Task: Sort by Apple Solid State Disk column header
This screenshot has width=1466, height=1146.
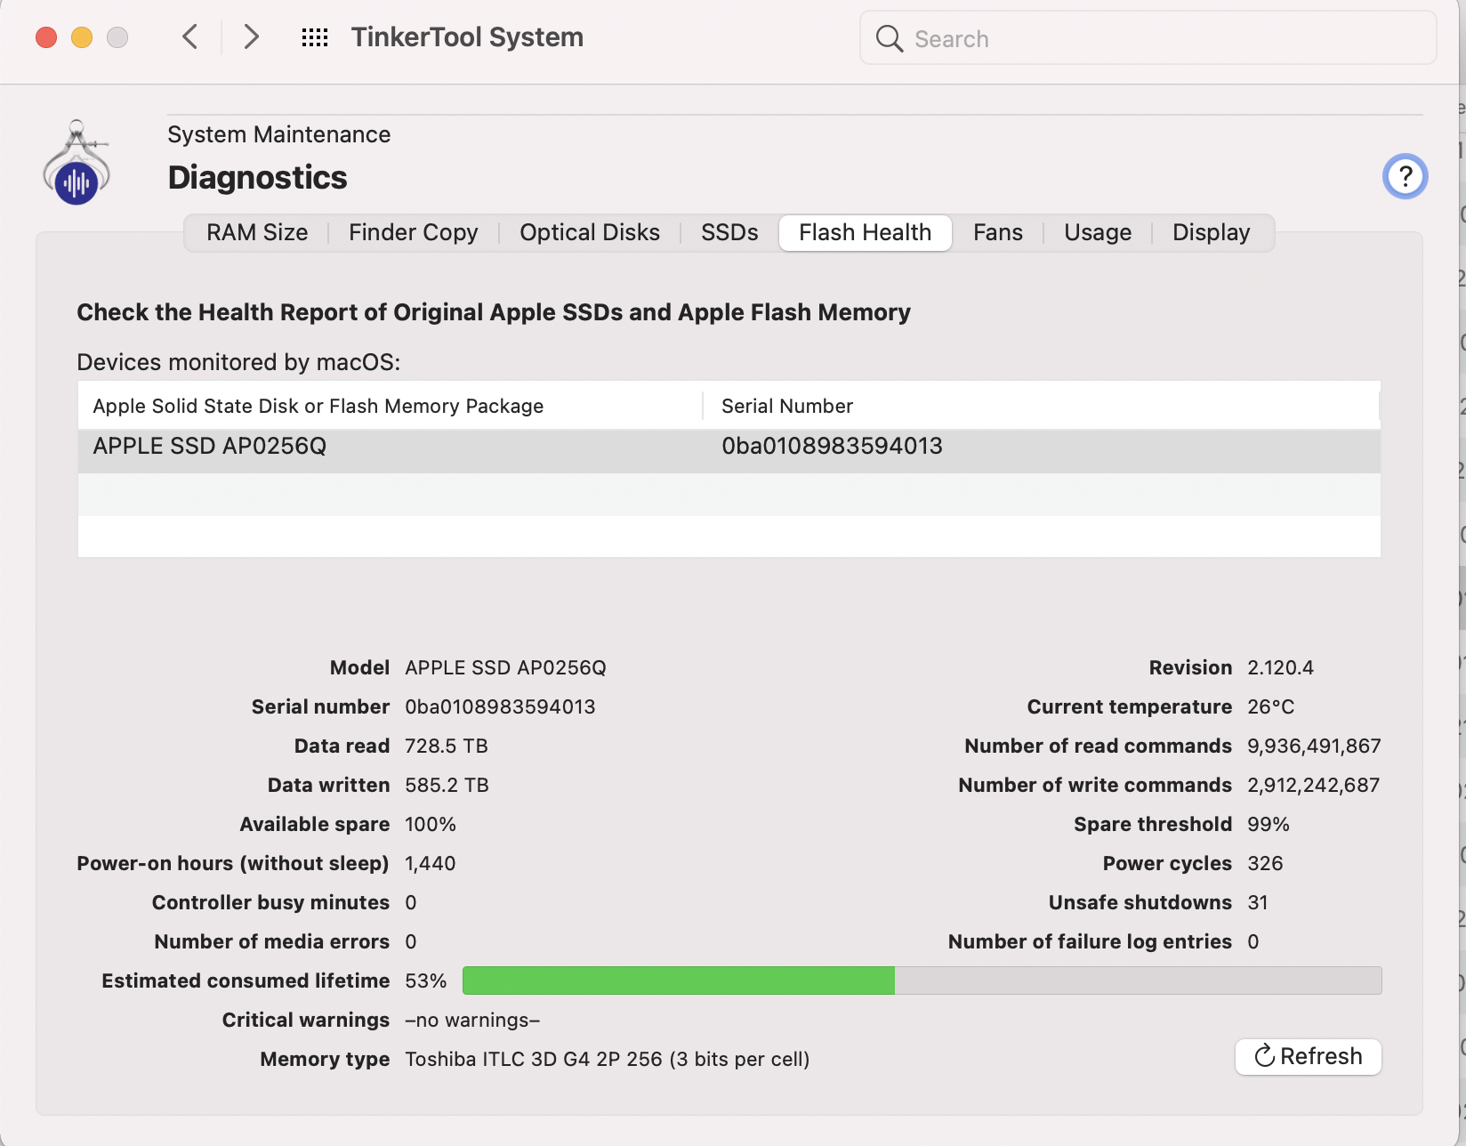Action: (x=390, y=406)
